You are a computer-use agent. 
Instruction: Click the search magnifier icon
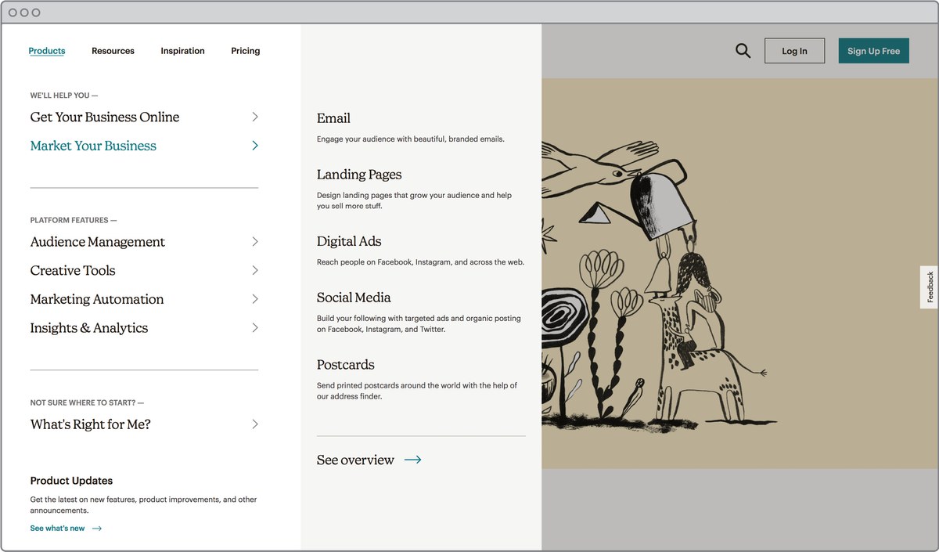743,51
